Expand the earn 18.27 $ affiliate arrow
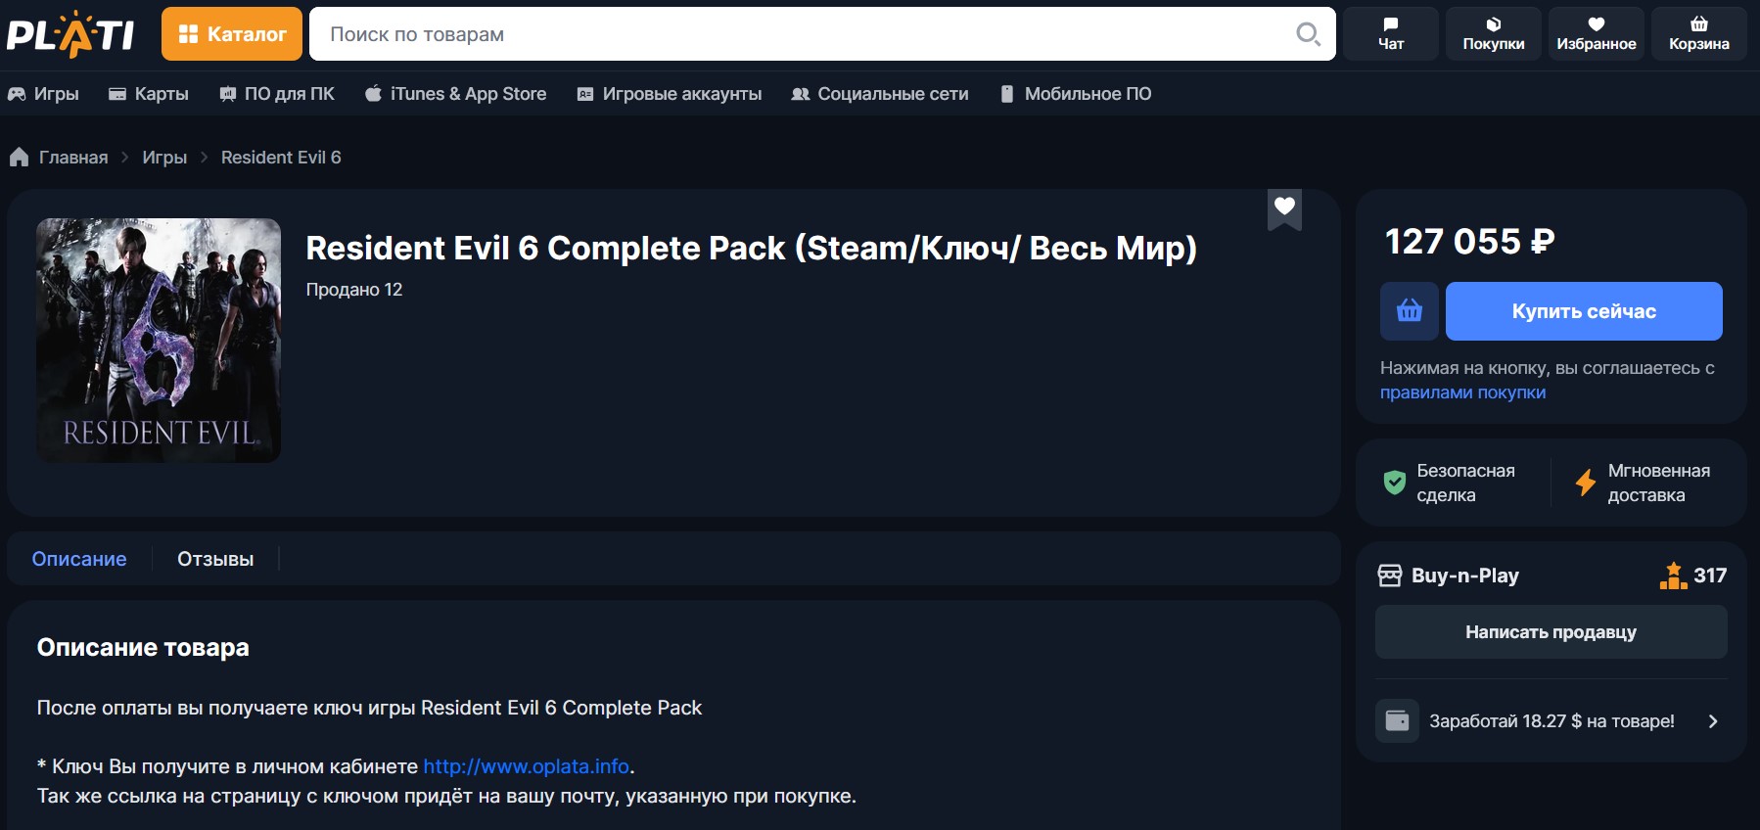Viewport: 1760px width, 830px height. pos(1712,721)
